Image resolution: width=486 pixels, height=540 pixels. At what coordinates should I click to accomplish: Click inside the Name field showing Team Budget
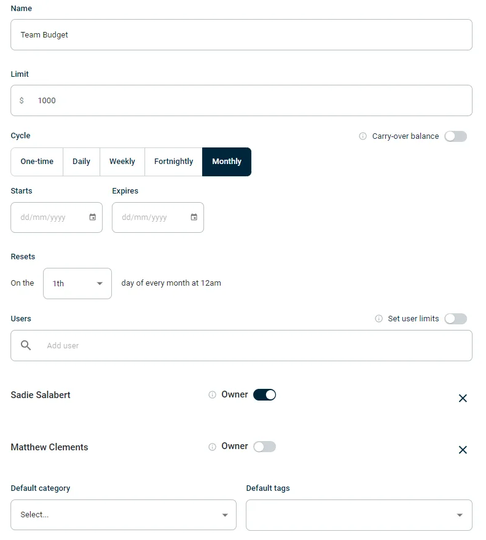coord(241,34)
